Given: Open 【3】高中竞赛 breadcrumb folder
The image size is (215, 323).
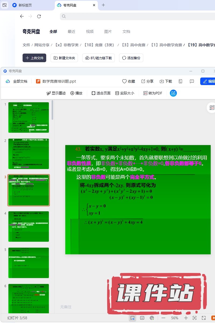Looking at the screenshot, I should pos(133,45).
